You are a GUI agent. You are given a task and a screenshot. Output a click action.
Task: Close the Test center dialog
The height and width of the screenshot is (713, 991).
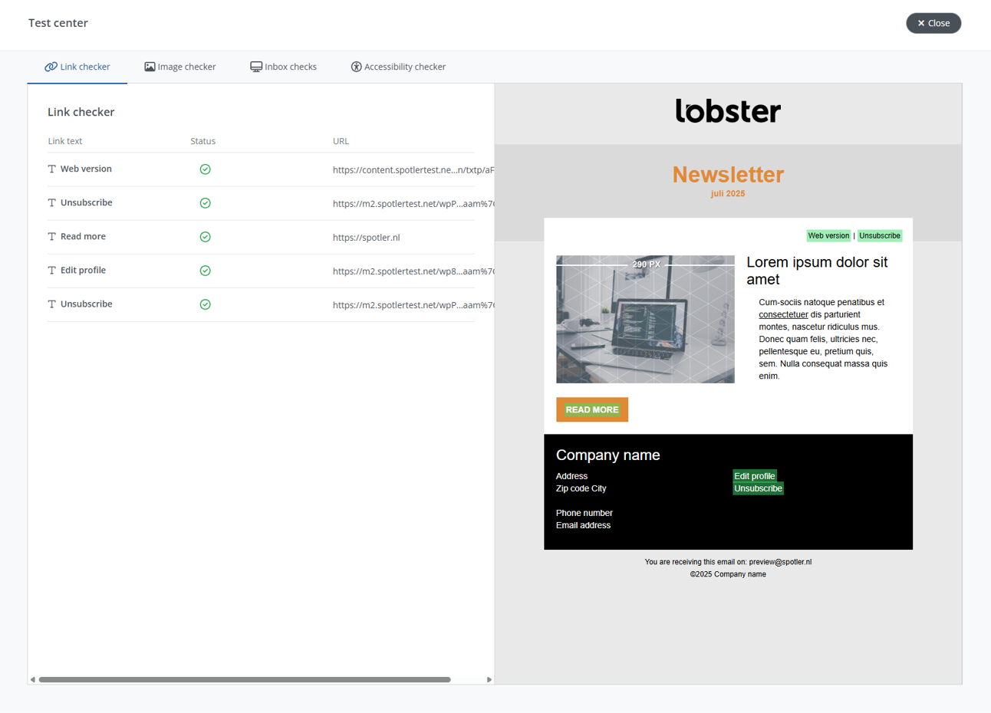[x=933, y=23]
